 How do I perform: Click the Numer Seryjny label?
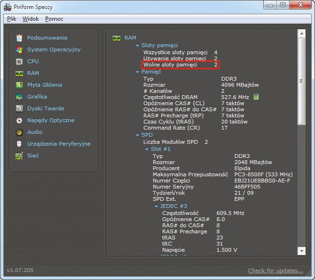(x=173, y=187)
